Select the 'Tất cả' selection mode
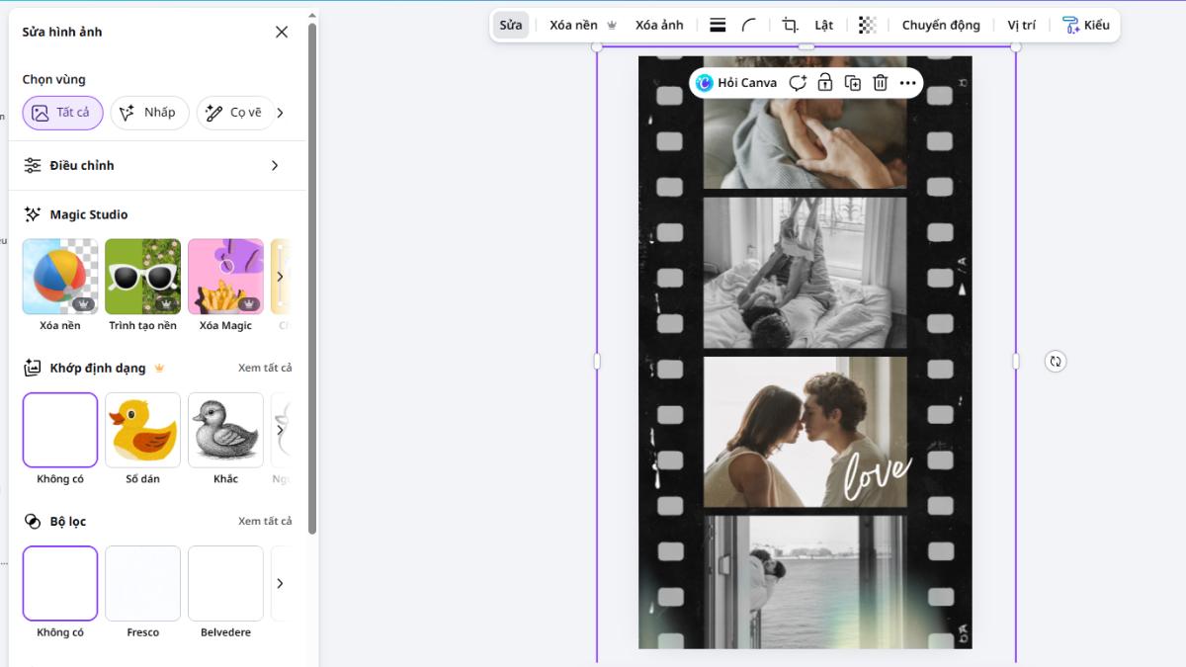The height and width of the screenshot is (667, 1186). click(62, 113)
